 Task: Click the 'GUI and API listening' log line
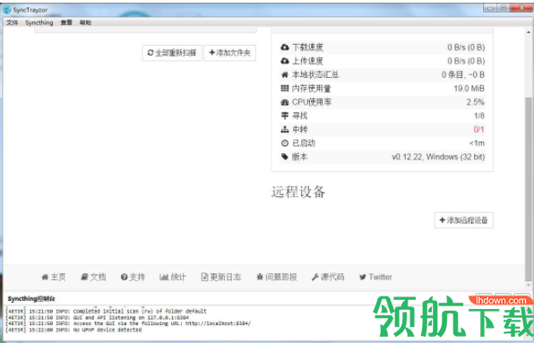[x=97, y=318]
